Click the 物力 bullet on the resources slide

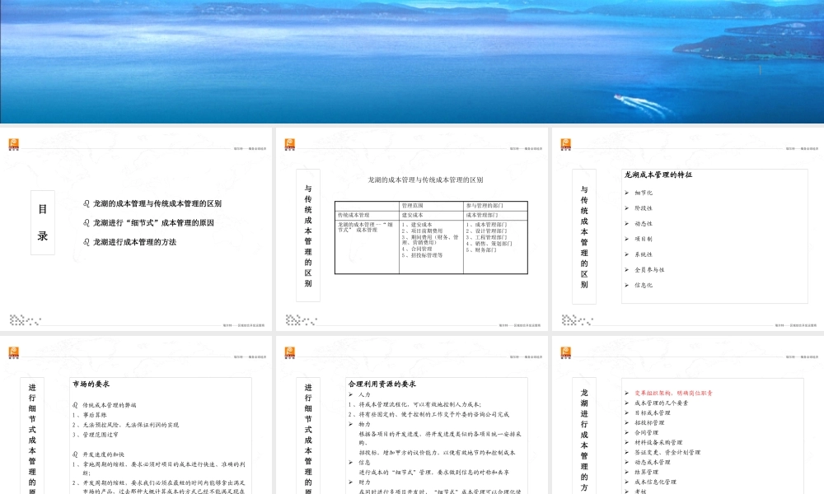(364, 424)
